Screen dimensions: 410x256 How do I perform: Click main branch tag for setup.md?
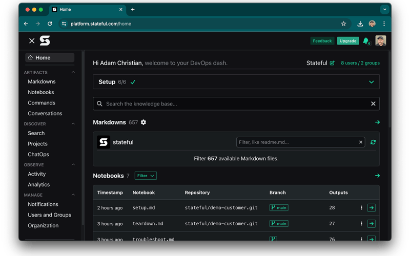pos(279,208)
